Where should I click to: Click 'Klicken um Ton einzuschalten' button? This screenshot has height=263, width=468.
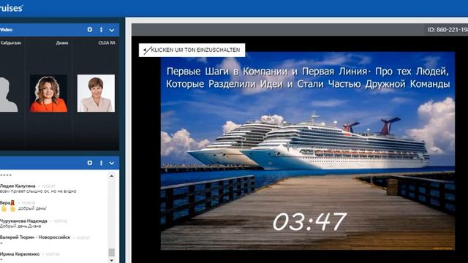pyautogui.click(x=192, y=50)
